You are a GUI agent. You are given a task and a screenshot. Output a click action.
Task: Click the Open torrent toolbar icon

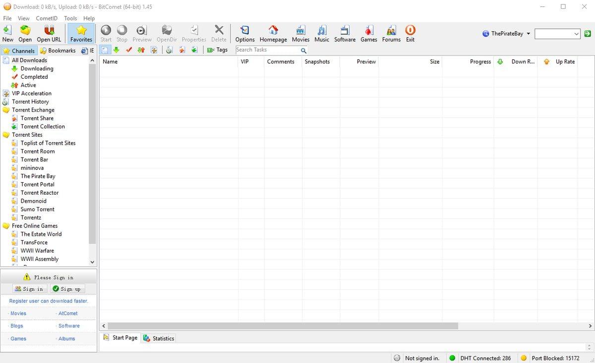click(x=25, y=34)
